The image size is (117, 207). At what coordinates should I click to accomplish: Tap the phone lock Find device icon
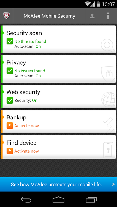pyautogui.click(x=108, y=150)
